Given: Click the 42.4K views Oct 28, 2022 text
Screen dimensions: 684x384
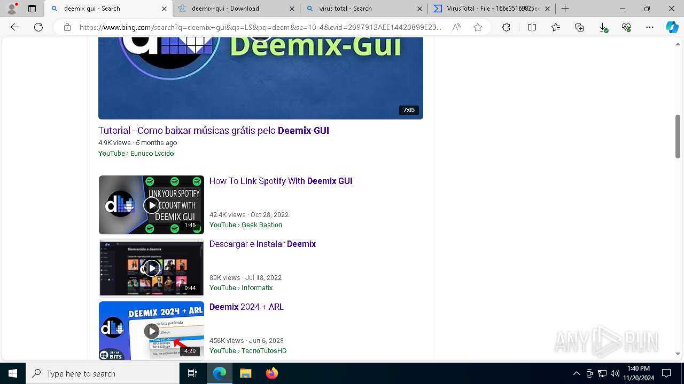Looking at the screenshot, I should 249,215.
